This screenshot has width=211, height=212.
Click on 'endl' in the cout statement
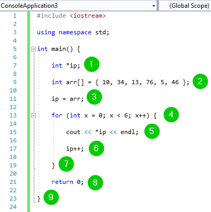(127, 132)
